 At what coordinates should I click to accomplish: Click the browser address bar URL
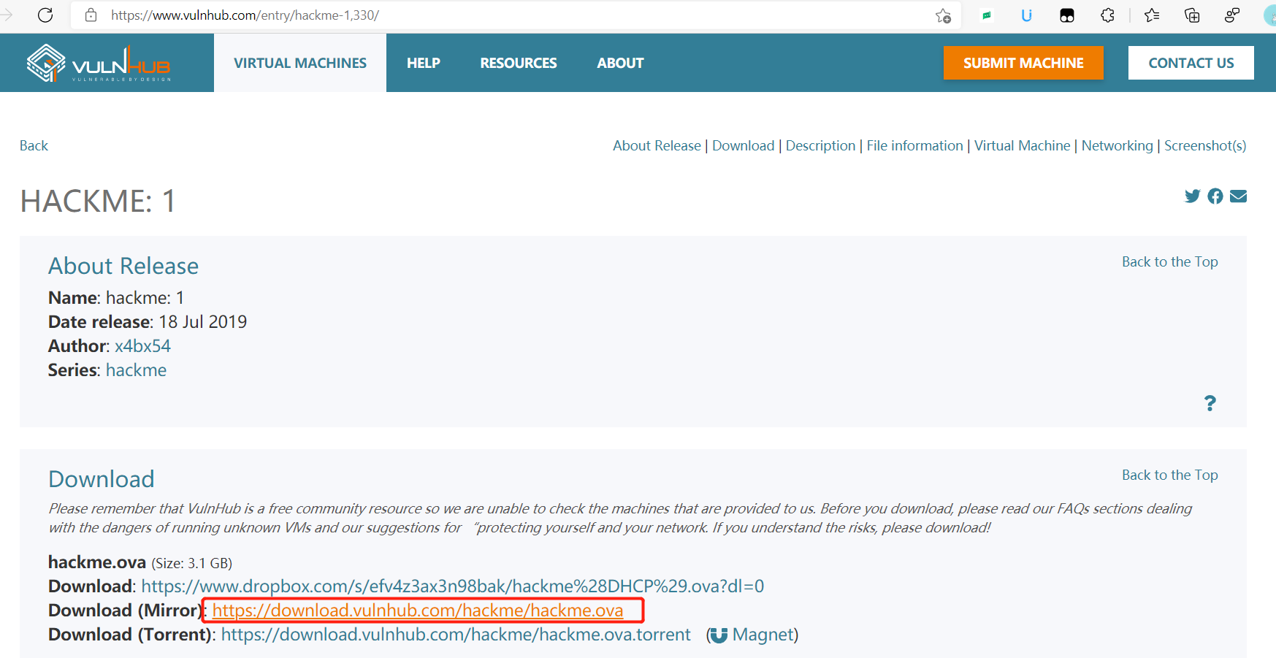tap(245, 15)
